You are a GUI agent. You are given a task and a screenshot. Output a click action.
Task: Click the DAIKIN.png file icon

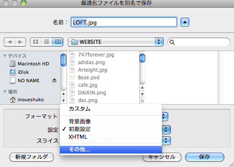tap(72, 92)
